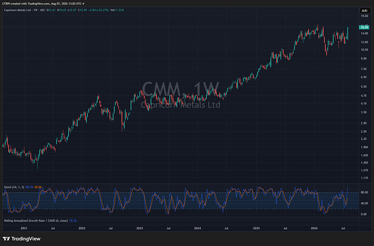Click the 1.450 price axis label
The image size is (374, 246).
click(364, 163)
